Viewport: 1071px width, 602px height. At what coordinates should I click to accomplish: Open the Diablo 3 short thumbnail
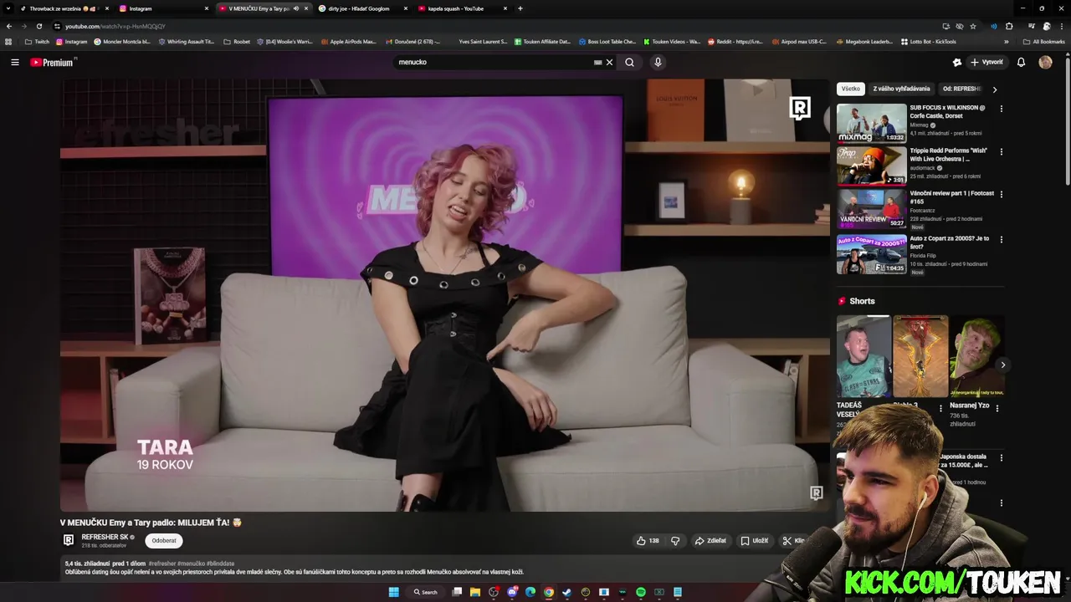(x=920, y=356)
